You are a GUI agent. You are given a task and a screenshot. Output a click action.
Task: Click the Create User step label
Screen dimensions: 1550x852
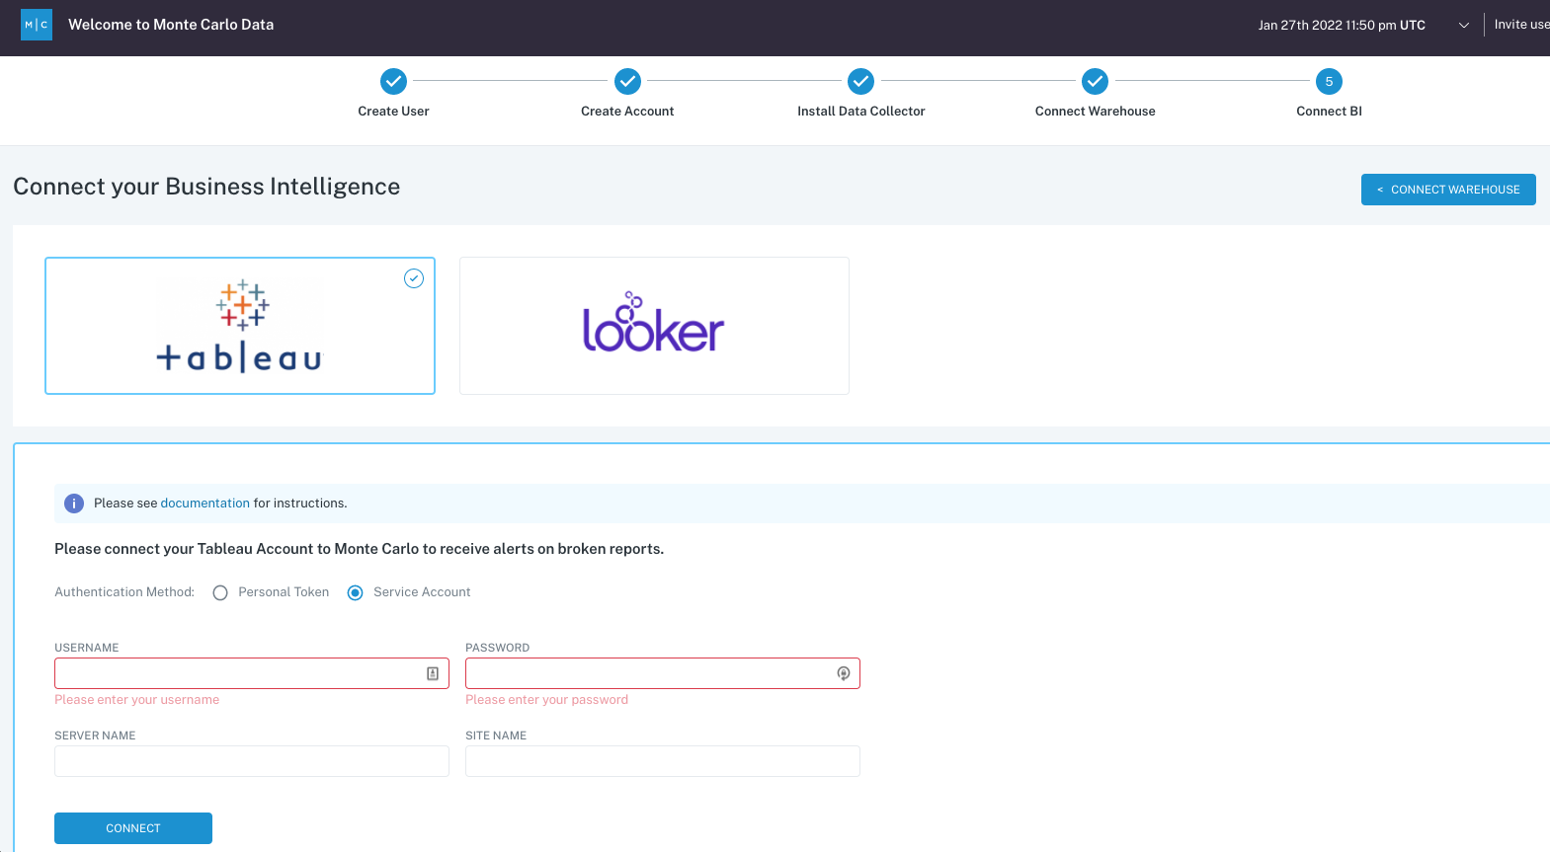(x=393, y=112)
